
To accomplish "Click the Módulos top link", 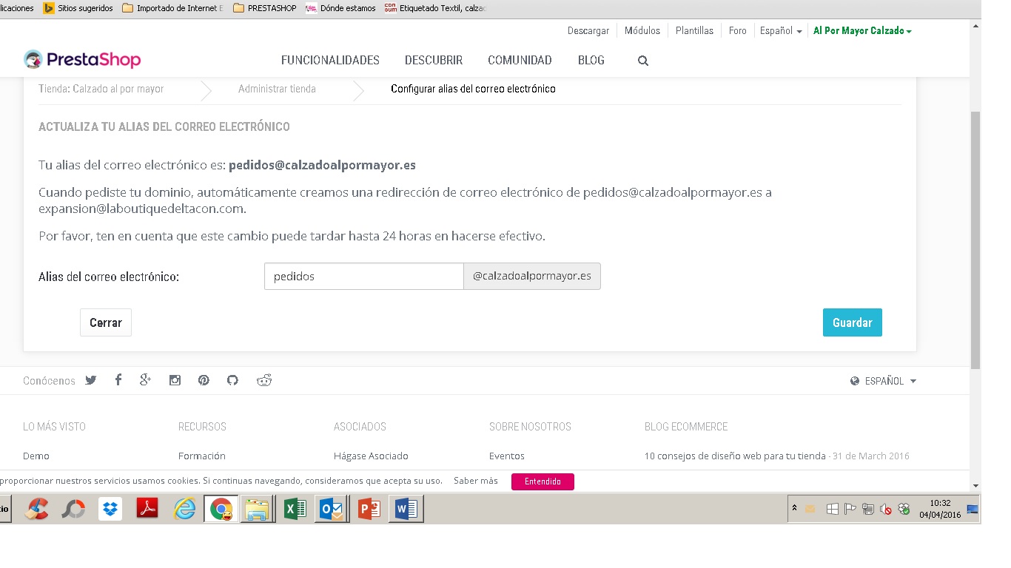I will tap(642, 31).
